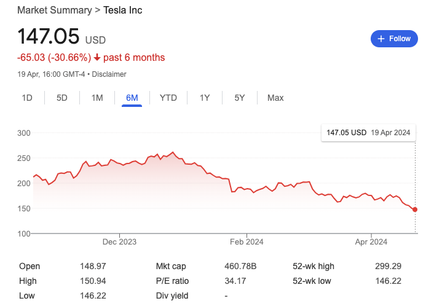
Task: Select the 5D time range tab
Action: (62, 98)
